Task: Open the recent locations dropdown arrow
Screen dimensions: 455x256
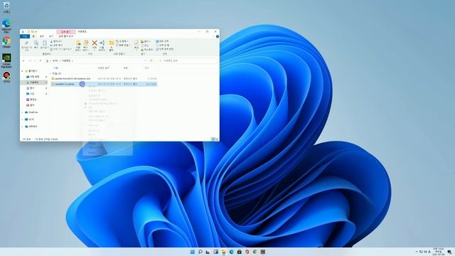Action: (x=35, y=60)
